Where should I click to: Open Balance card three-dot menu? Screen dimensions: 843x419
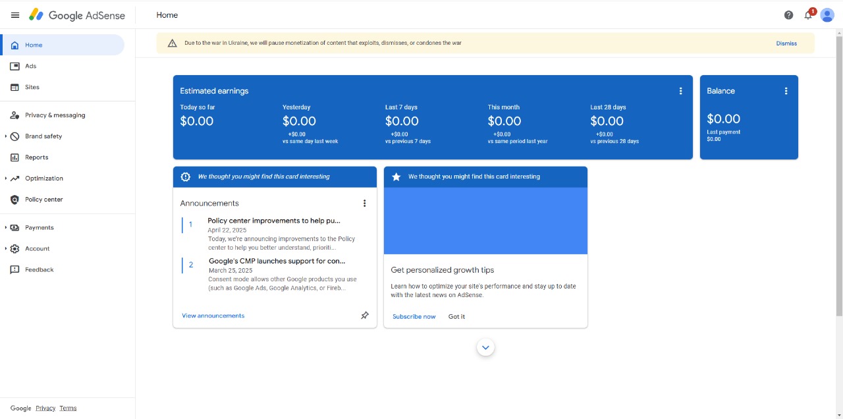(x=786, y=91)
